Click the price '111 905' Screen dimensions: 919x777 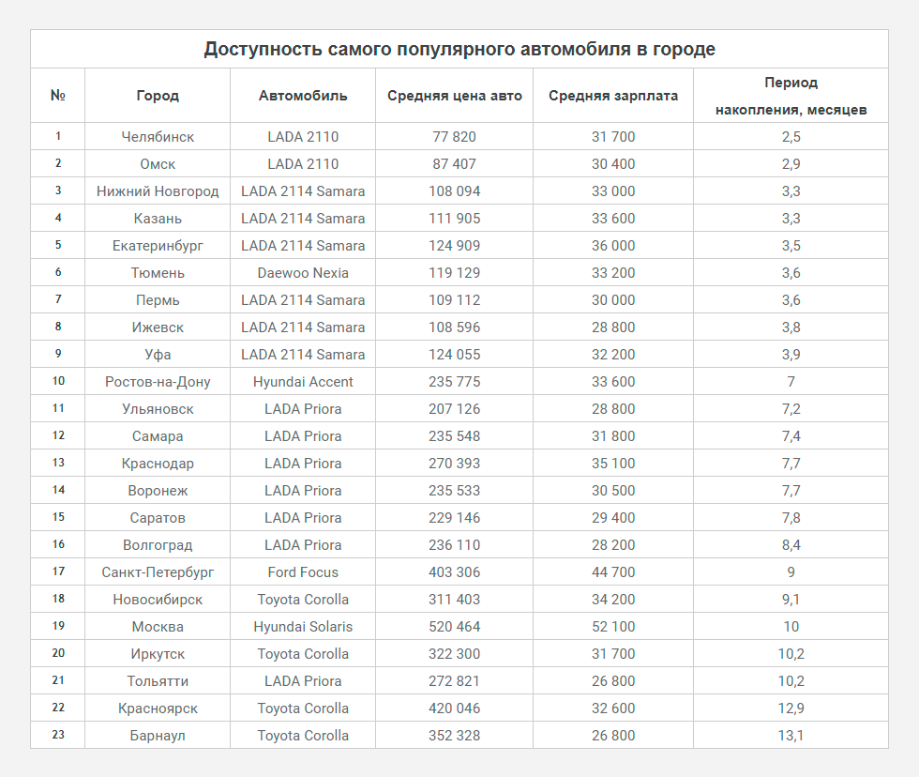tap(454, 219)
